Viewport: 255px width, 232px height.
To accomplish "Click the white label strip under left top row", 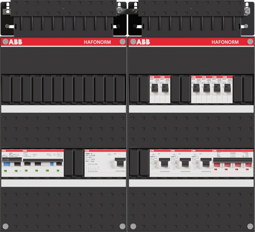I will (63, 109).
